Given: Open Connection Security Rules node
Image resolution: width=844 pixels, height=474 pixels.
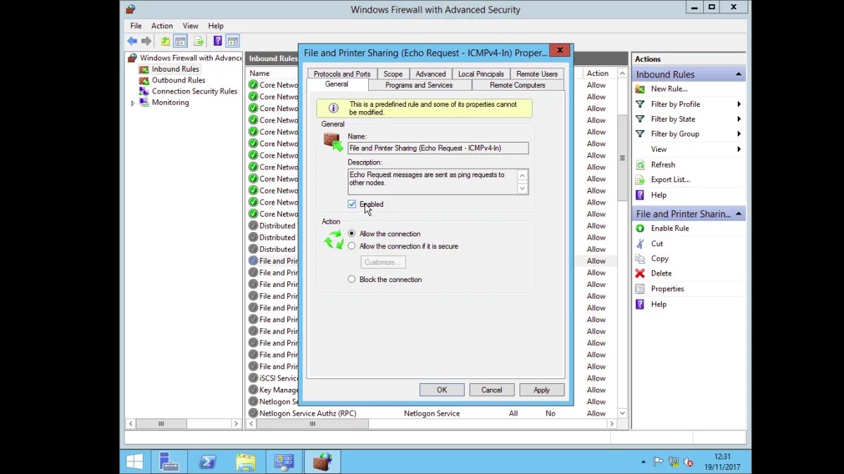Looking at the screenshot, I should 194,91.
